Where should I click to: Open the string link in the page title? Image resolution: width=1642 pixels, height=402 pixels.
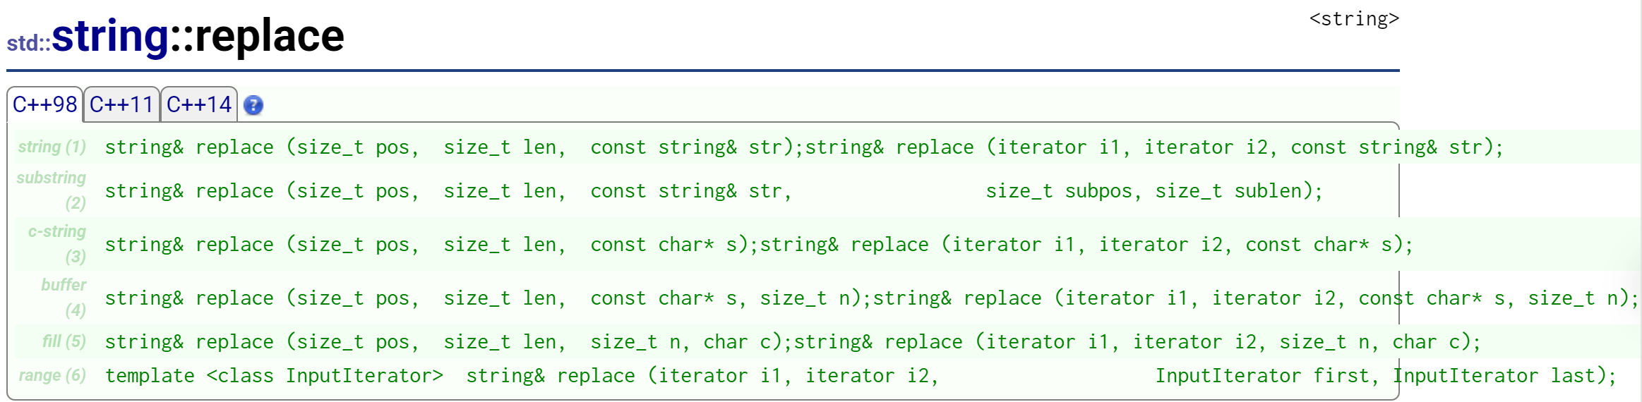point(111,35)
